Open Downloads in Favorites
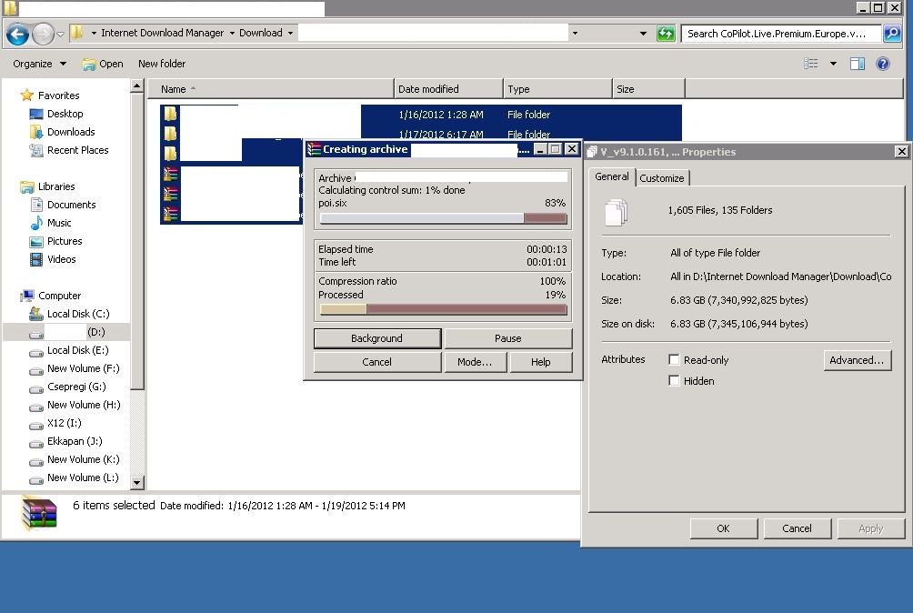The width and height of the screenshot is (913, 613). click(71, 132)
